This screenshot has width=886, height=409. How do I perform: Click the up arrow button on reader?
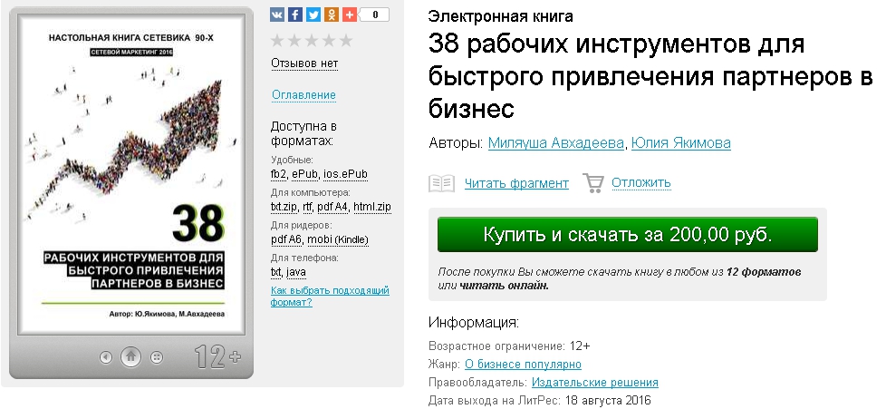click(130, 356)
